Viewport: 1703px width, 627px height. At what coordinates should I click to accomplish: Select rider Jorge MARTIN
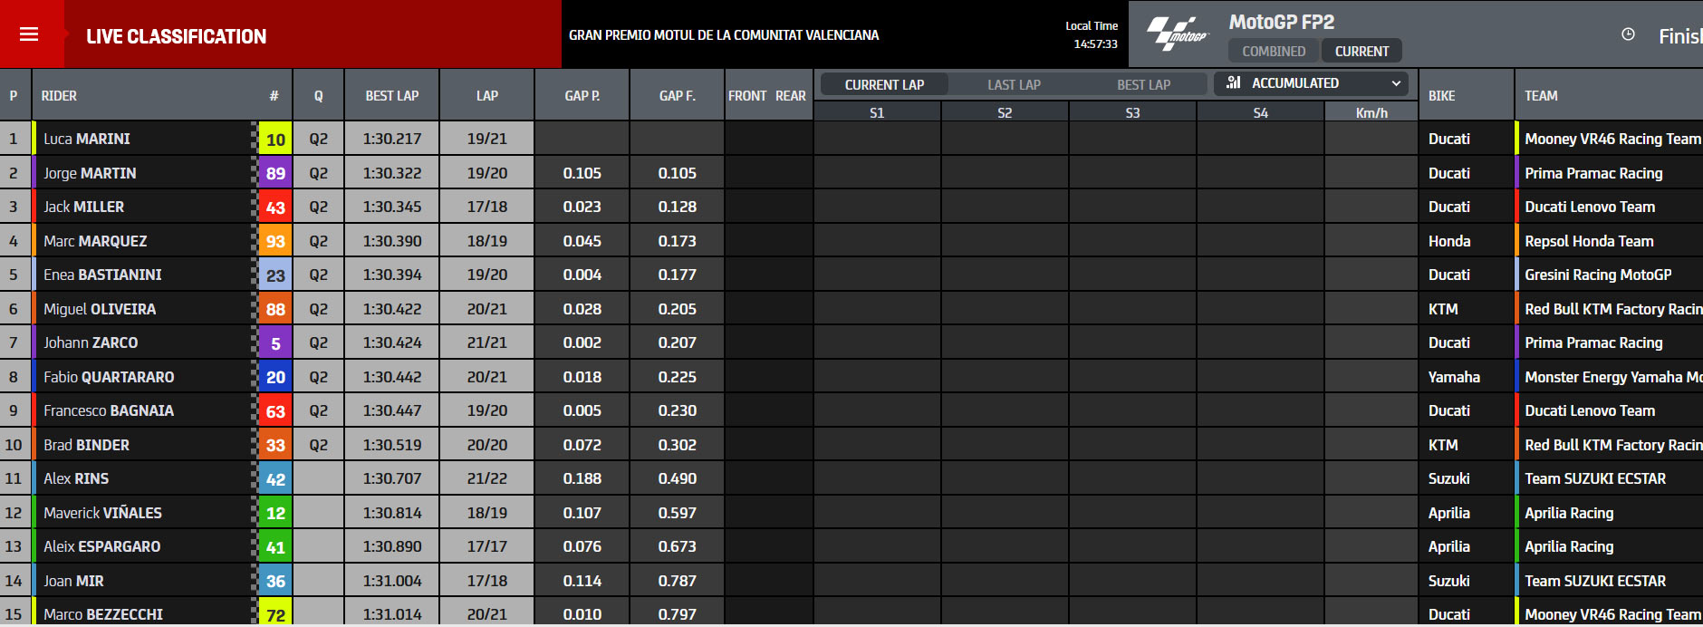pyautogui.click(x=90, y=173)
